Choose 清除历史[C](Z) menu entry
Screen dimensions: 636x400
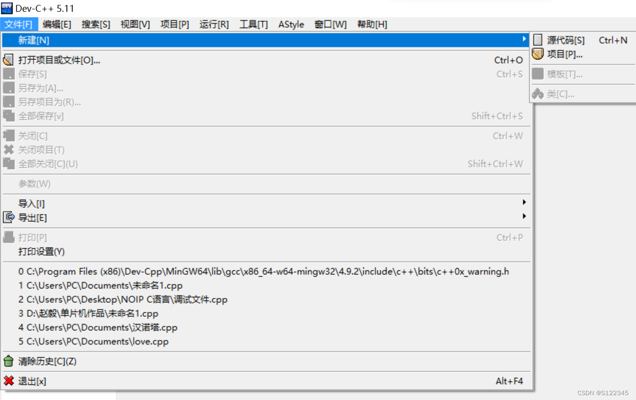click(266, 362)
